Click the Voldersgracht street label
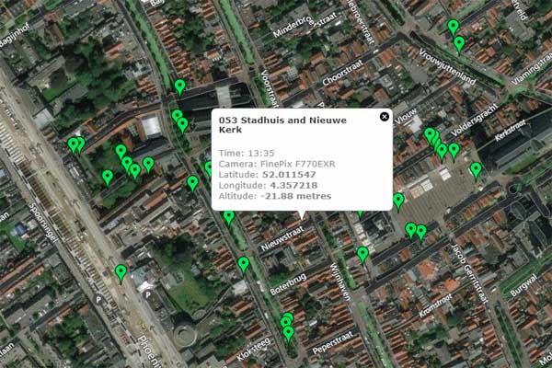The image size is (552, 368). [x=475, y=121]
